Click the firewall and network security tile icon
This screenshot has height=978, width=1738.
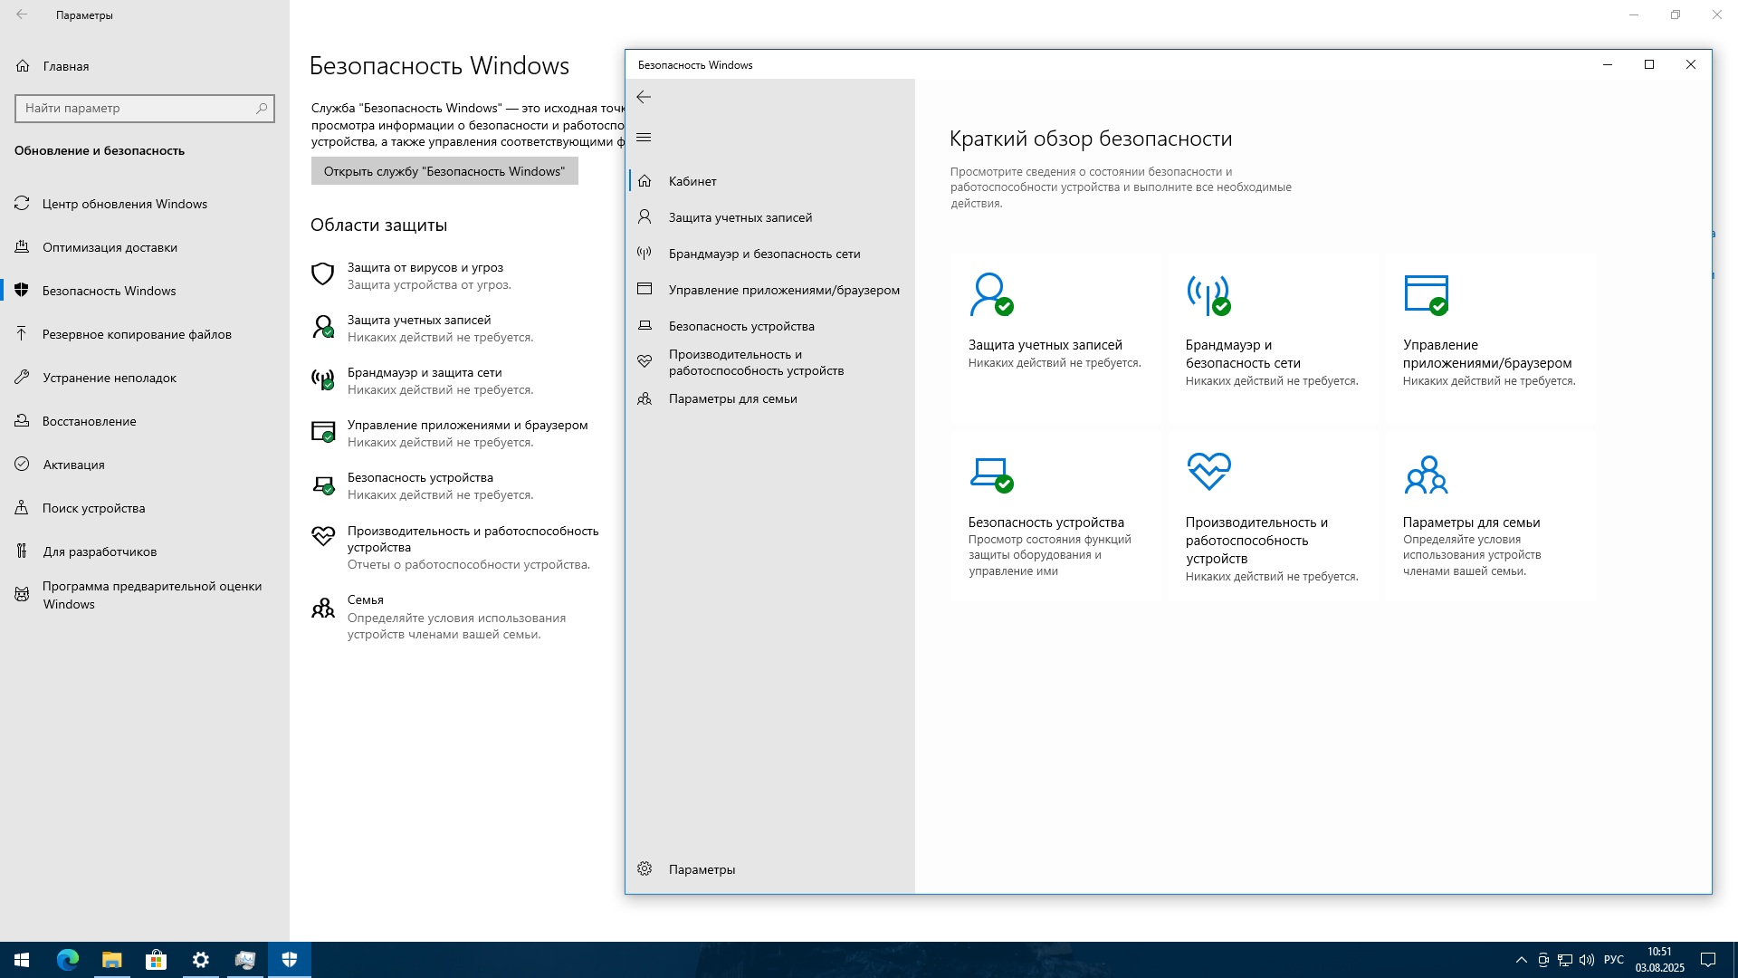1208,294
